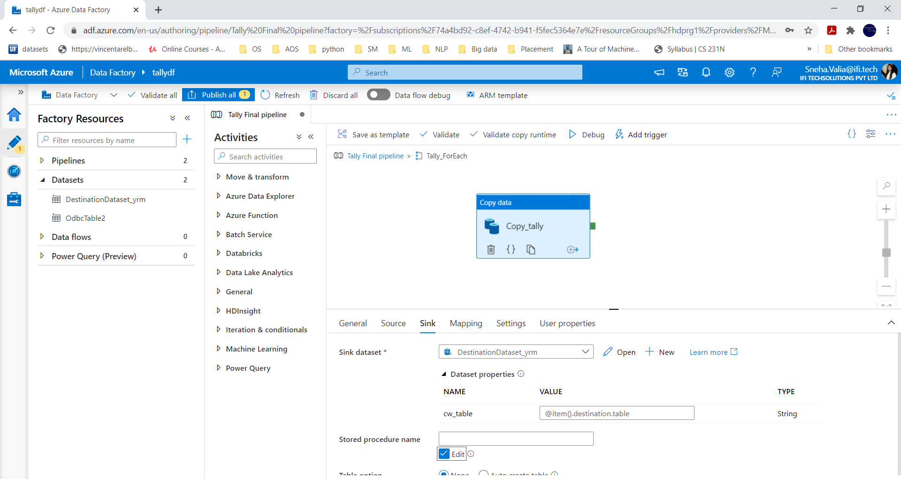Show Dataset properties info icon
Image resolution: width=901 pixels, height=479 pixels.
[521, 374]
